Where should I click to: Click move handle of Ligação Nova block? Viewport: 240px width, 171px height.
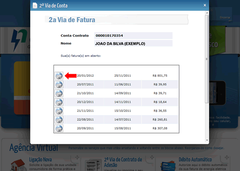[x=77, y=157]
